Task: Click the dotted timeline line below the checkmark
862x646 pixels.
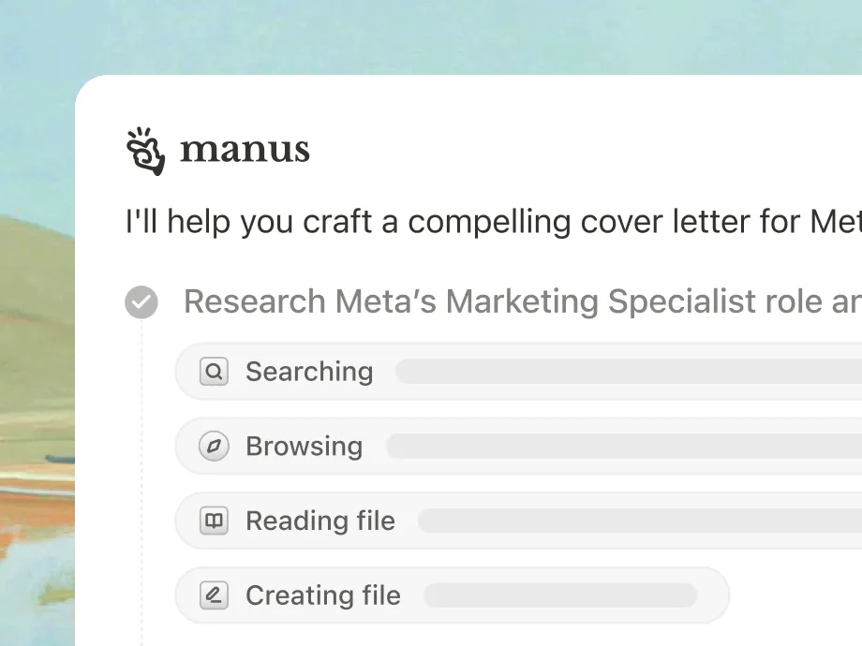Action: pyautogui.click(x=141, y=468)
